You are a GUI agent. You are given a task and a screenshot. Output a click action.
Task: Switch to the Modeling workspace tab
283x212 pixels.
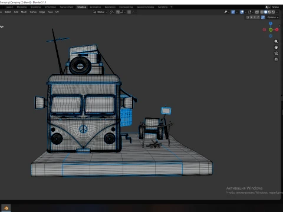[x=22, y=7]
